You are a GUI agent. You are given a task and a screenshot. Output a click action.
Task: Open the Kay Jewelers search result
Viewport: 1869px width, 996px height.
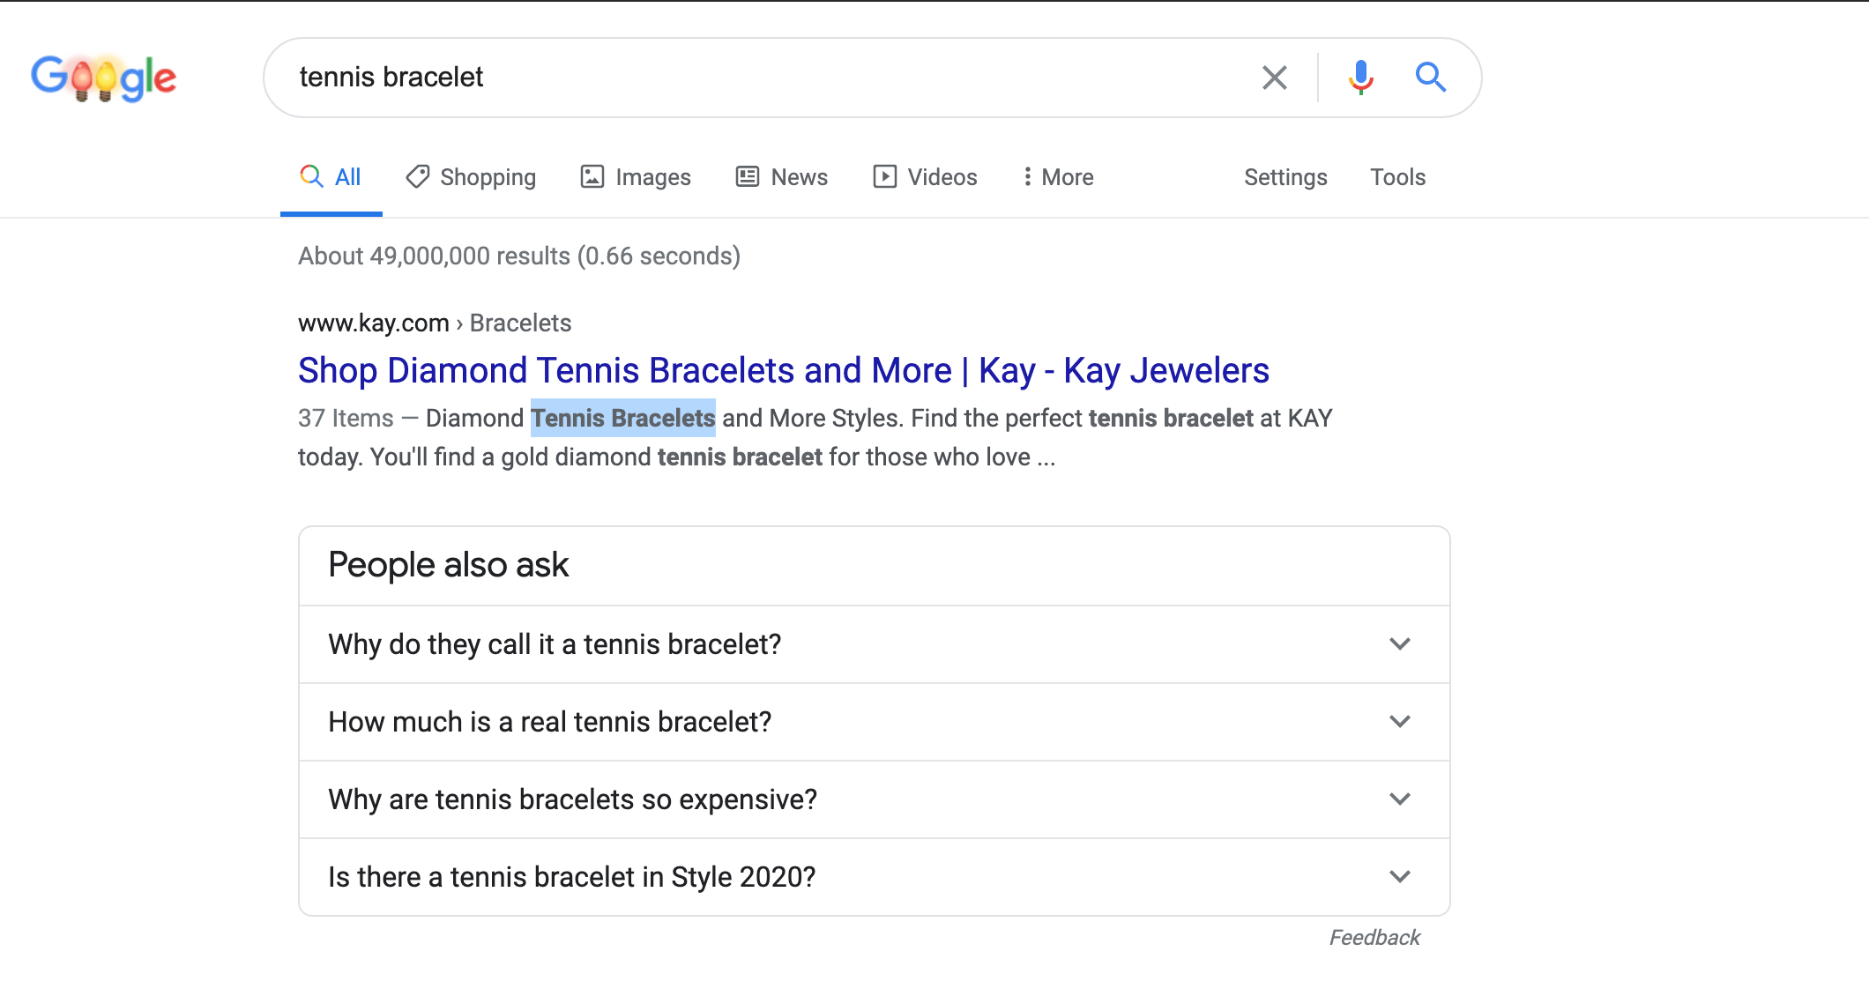click(x=783, y=370)
